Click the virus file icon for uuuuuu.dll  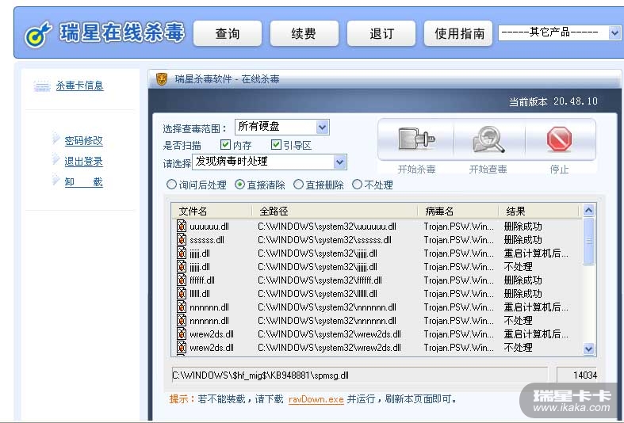click(x=182, y=226)
